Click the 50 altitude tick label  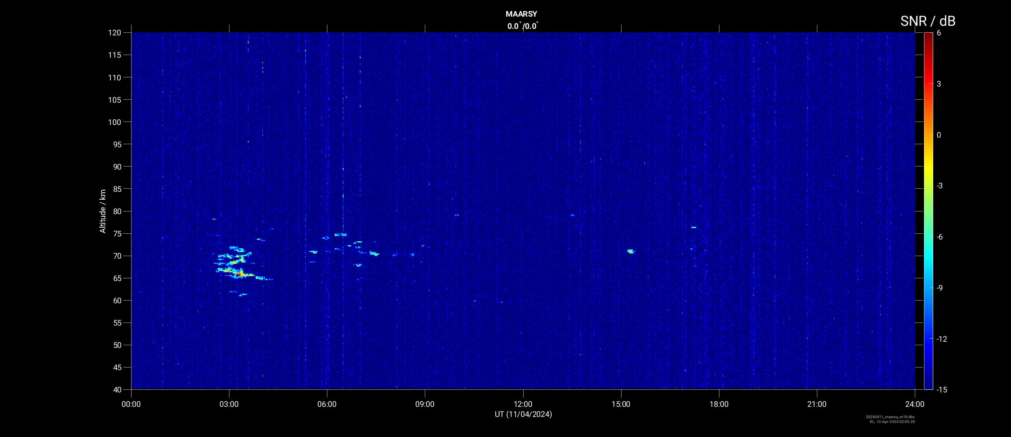(x=116, y=345)
